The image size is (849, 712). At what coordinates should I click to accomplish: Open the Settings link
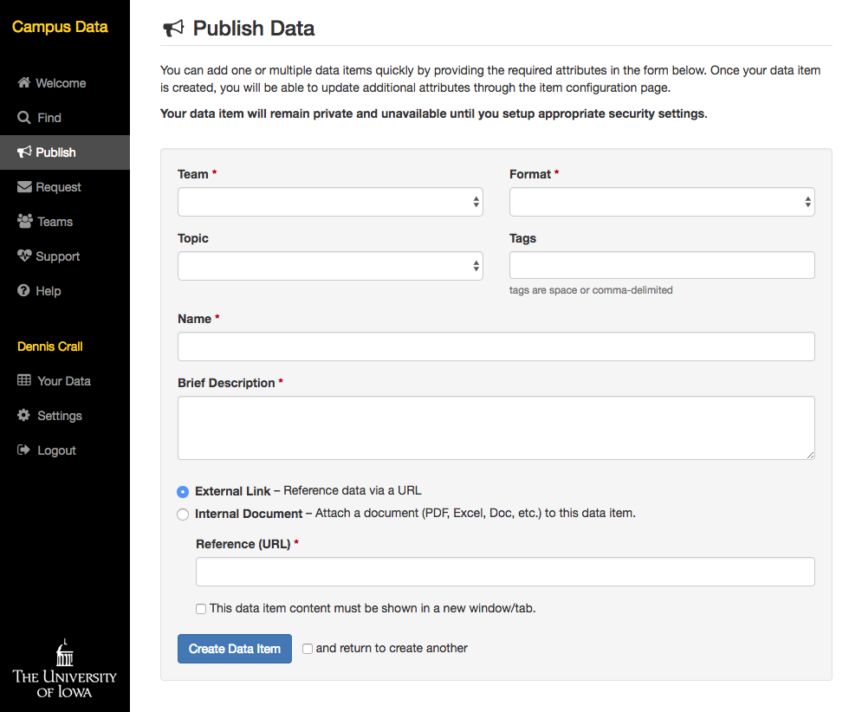tap(60, 415)
